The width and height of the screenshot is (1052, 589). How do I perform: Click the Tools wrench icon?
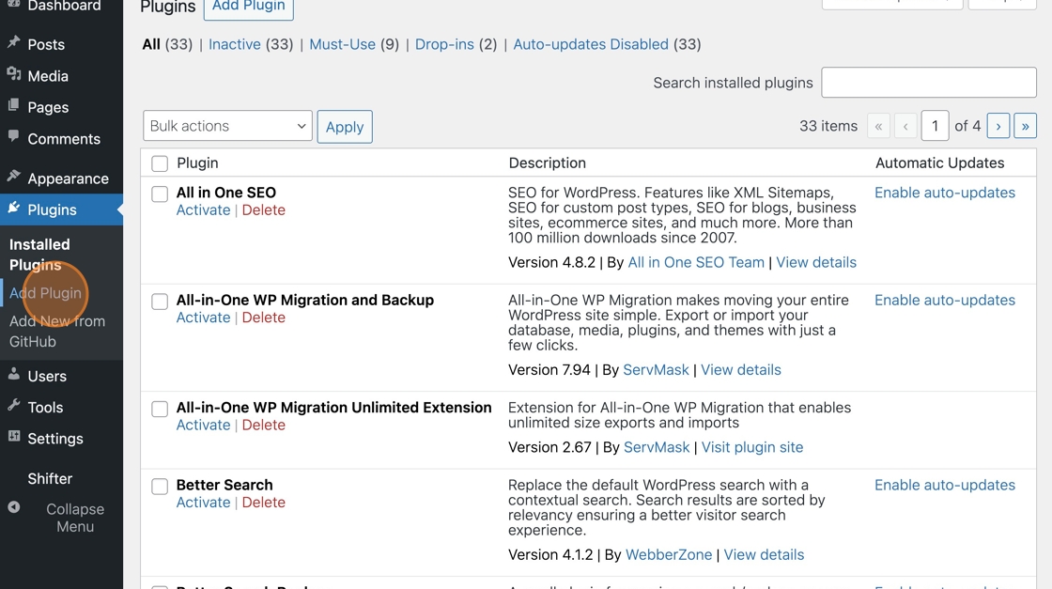(13, 405)
